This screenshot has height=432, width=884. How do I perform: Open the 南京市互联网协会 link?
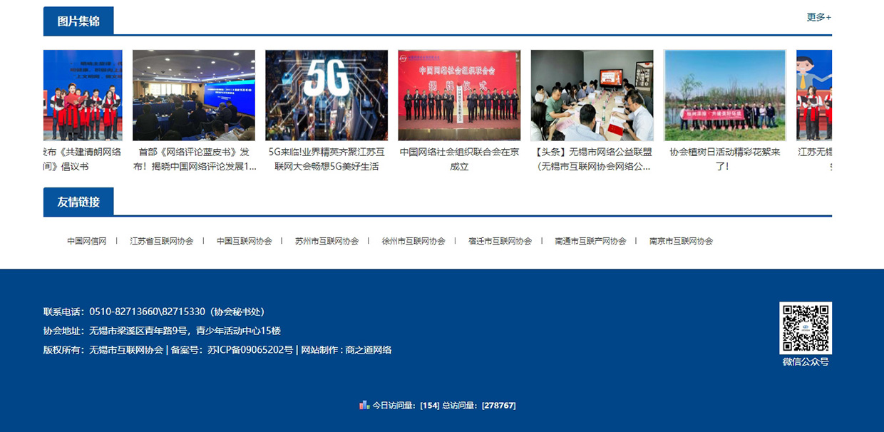coord(681,241)
